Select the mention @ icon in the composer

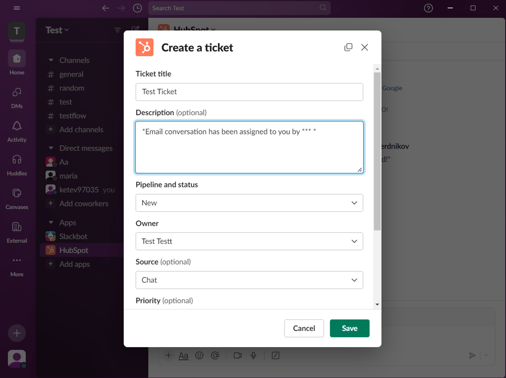tap(215, 355)
